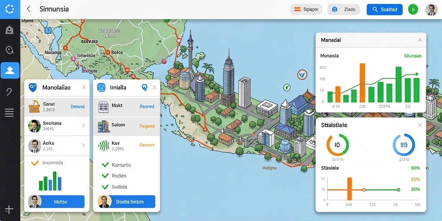
Task: Close the Manolaliao panel
Action: coord(84,87)
